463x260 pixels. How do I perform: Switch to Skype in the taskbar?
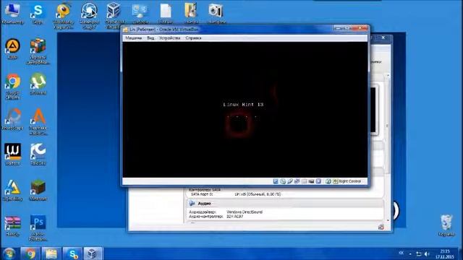tap(72, 253)
